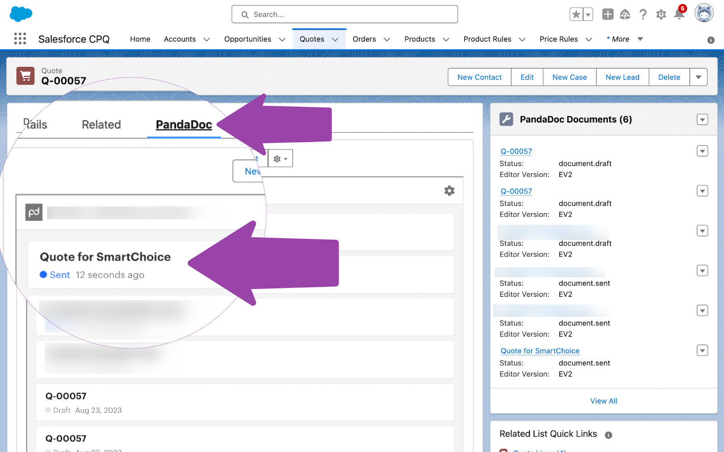
Task: Expand the Product Rules tab chevron
Action: pyautogui.click(x=522, y=39)
